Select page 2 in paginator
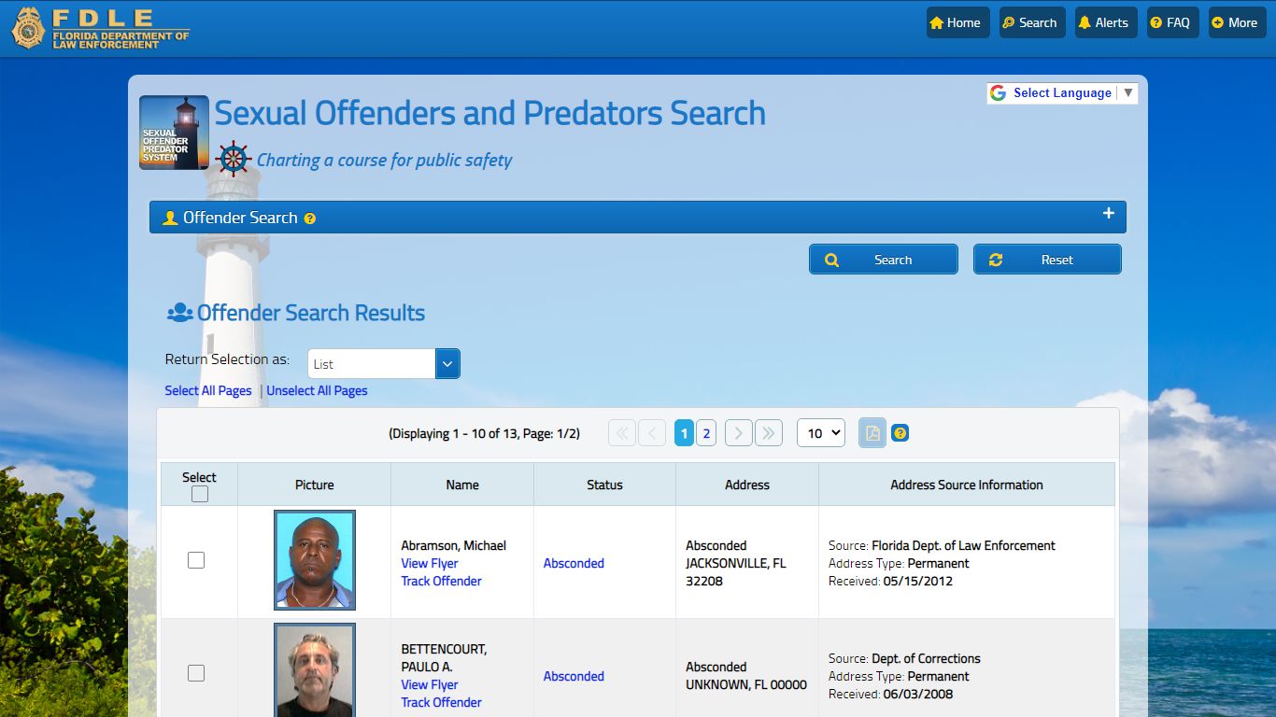The width and height of the screenshot is (1276, 717). (x=706, y=433)
